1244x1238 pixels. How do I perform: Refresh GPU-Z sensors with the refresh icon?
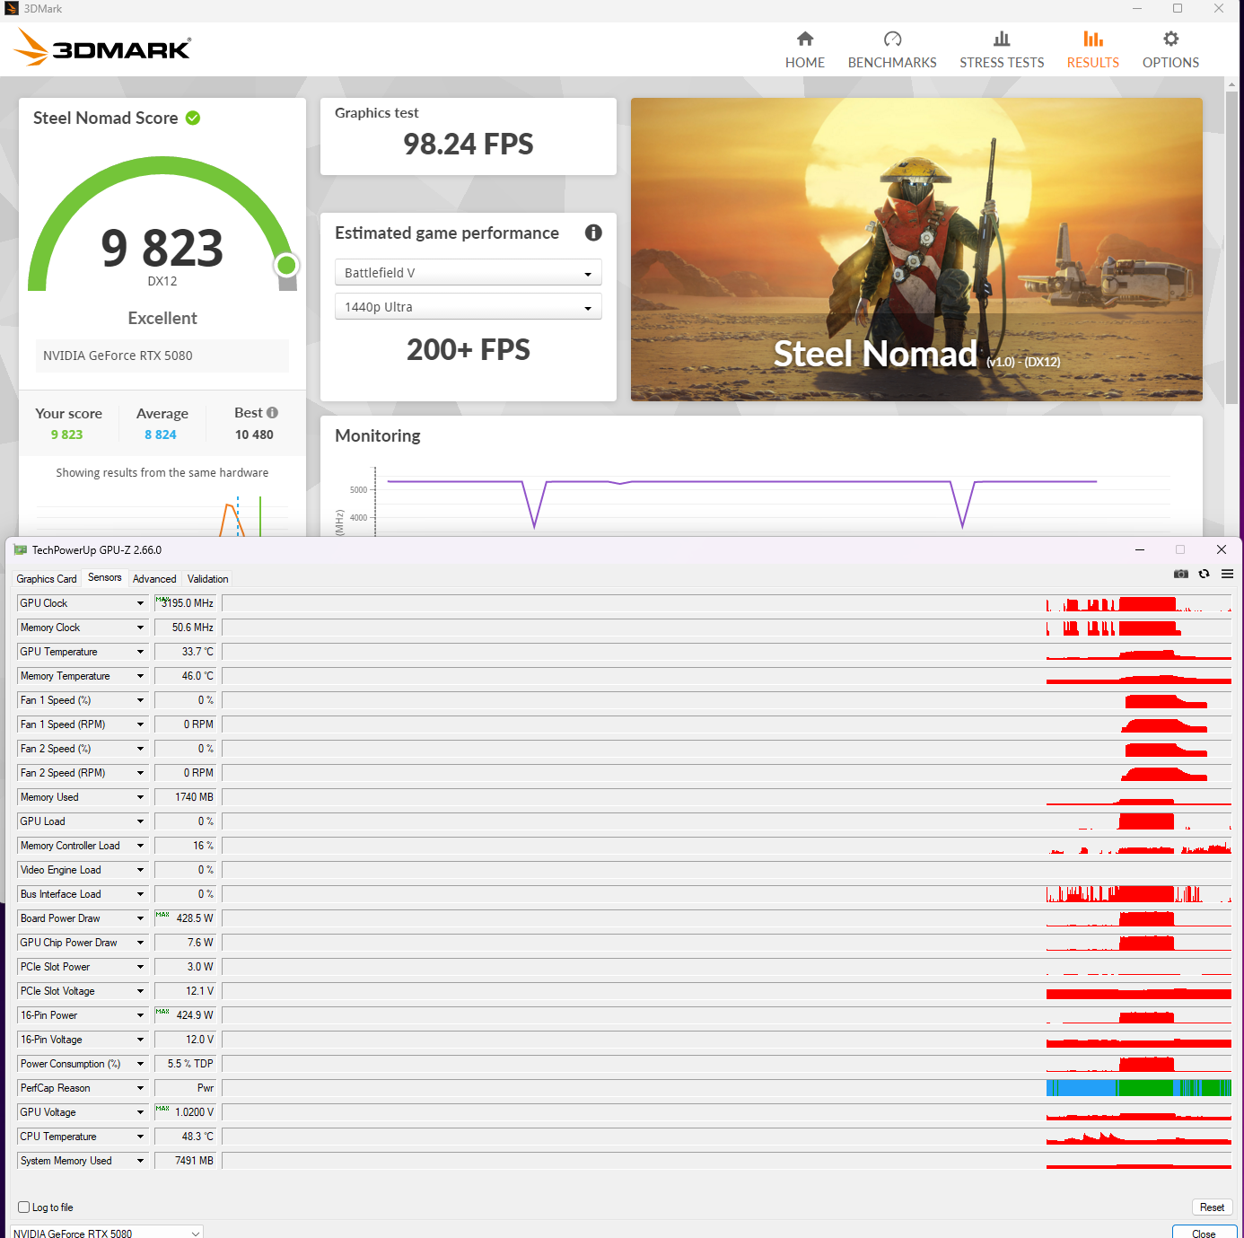[x=1205, y=574]
